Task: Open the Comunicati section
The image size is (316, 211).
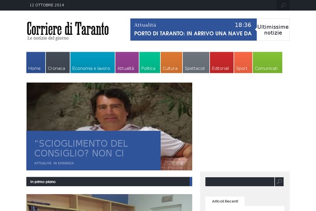Action: point(268,62)
